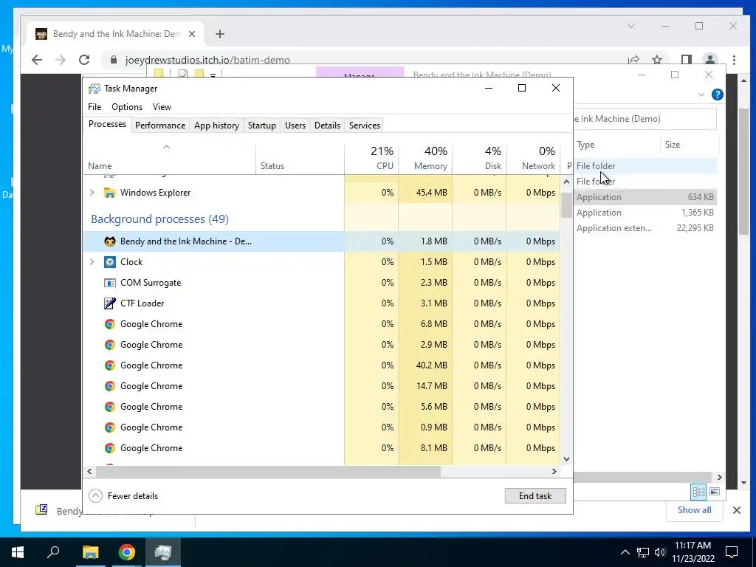Open Chrome tab search dropdown arrow
This screenshot has width=756, height=567.
630,26
